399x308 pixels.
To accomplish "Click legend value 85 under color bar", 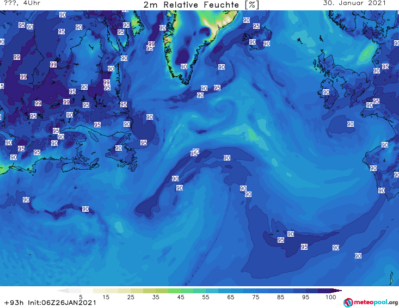I will [281, 297].
